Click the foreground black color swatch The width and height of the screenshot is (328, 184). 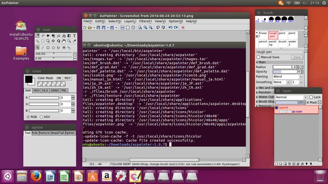(x=29, y=79)
